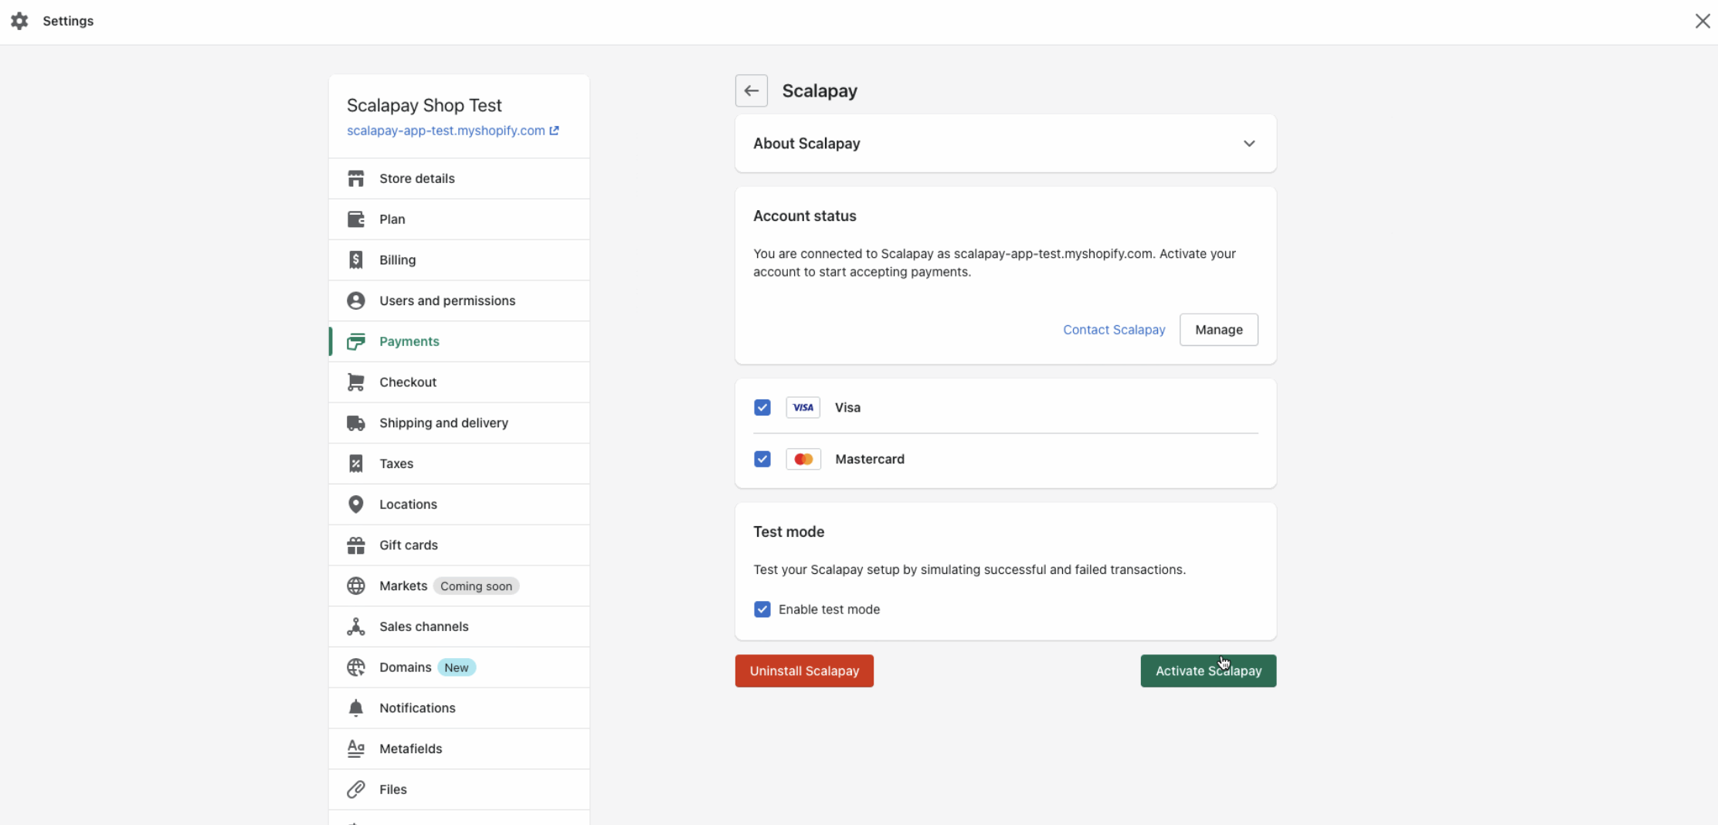The width and height of the screenshot is (1718, 825).
Task: Click the Domains globe icon
Action: [355, 667]
